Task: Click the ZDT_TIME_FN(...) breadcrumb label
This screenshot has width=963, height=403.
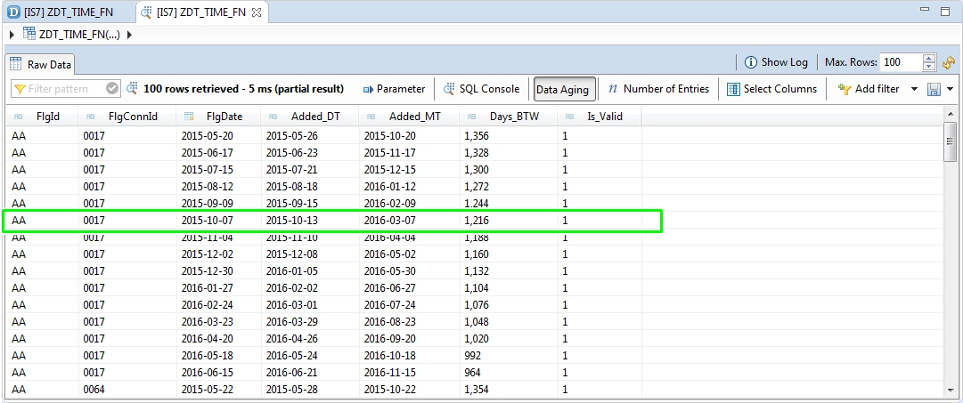Action: pos(79,35)
